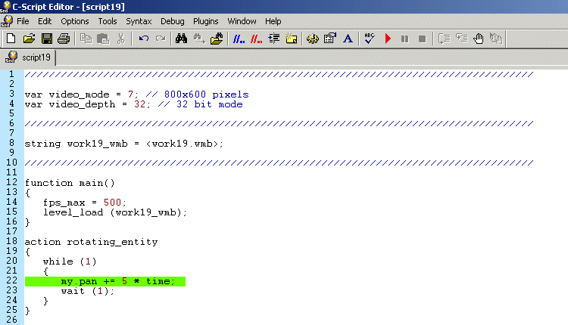Create a new file with toolbar icon
This screenshot has width=568, height=325.
11,38
